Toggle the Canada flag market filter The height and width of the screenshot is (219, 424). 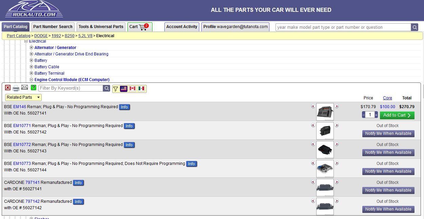click(x=133, y=89)
